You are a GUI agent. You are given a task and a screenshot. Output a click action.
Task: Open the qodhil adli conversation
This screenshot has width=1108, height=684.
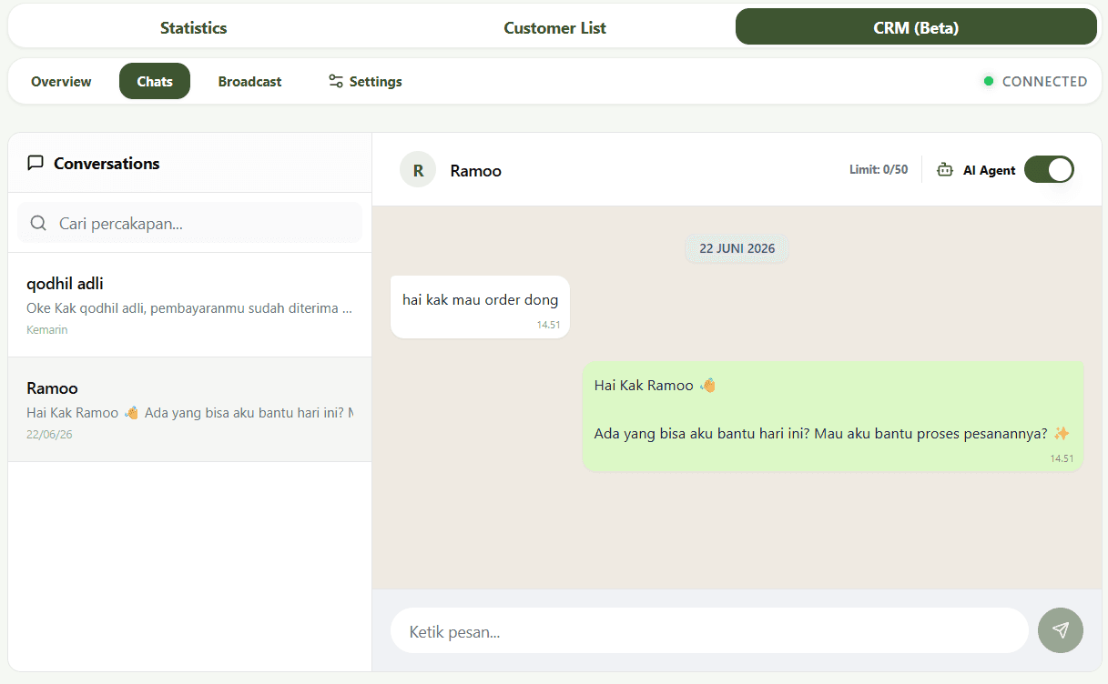189,305
